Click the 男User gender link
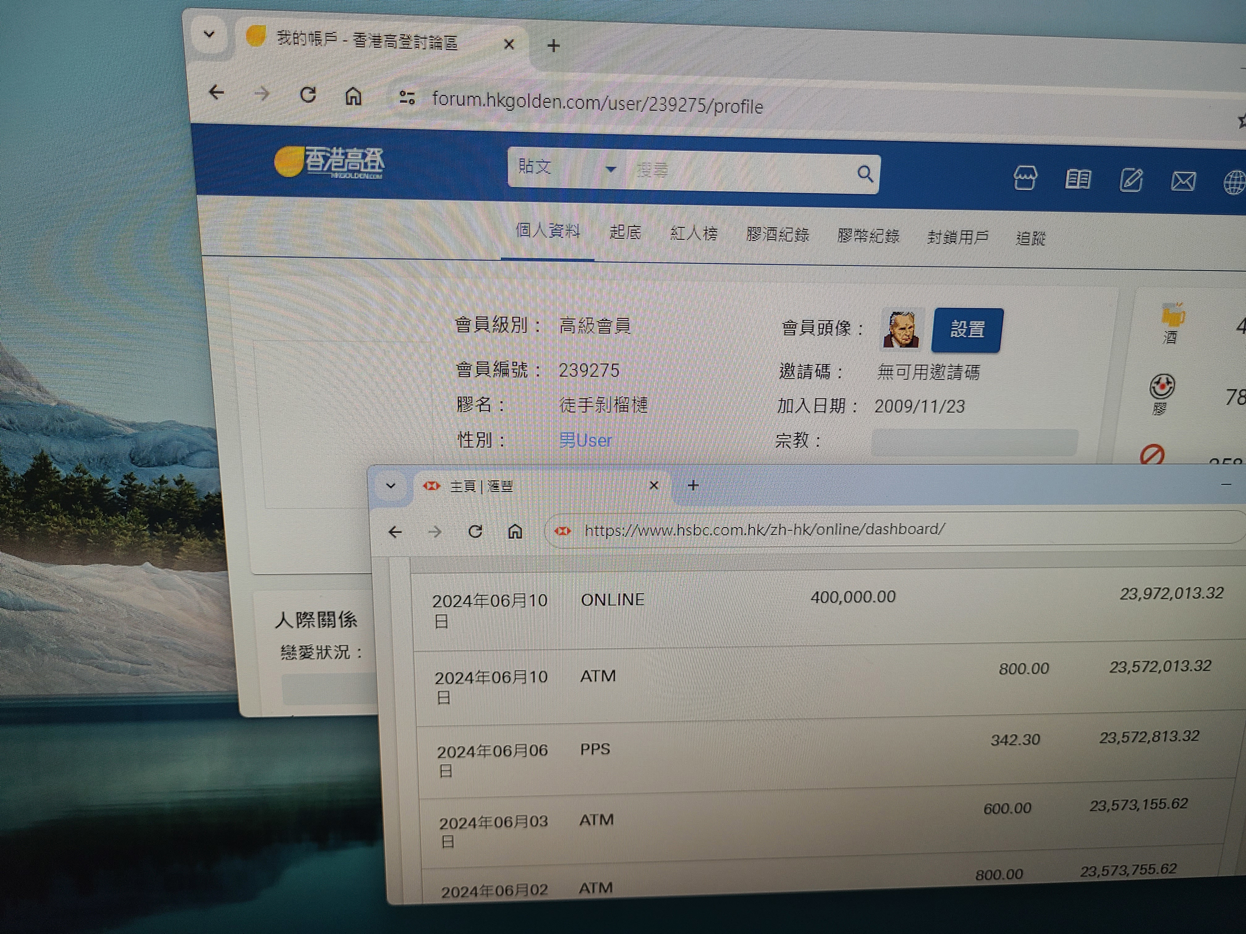 [x=586, y=440]
